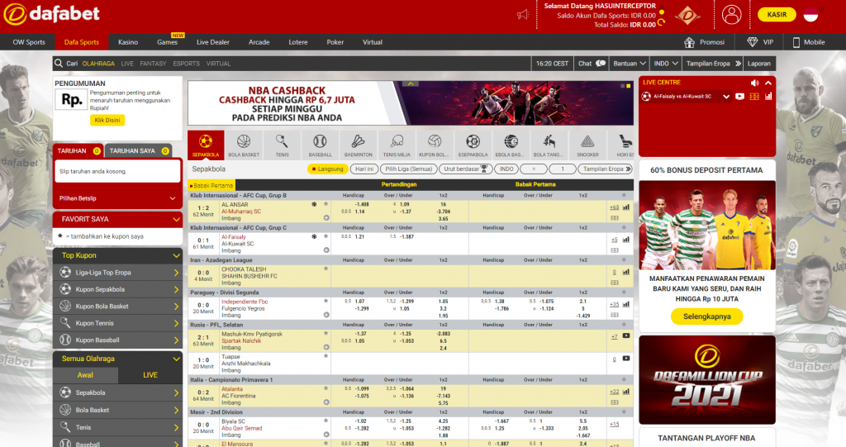Select the Snooker sport icon
This screenshot has width=846, height=447.
pos(587,145)
